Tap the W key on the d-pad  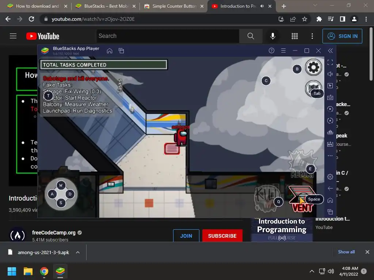[x=61, y=185]
